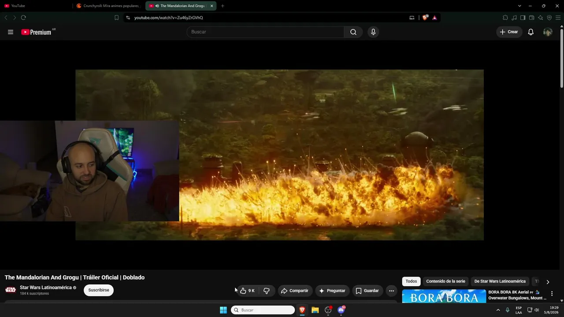Switch to the Crunchyroll tab
Viewport: 564px width, 317px height.
click(109, 6)
